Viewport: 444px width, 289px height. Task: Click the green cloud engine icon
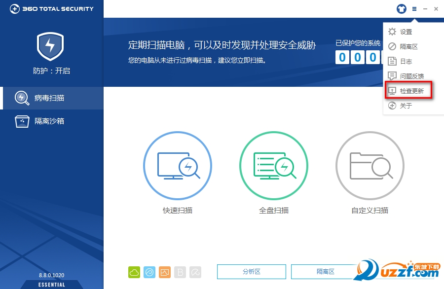click(134, 272)
